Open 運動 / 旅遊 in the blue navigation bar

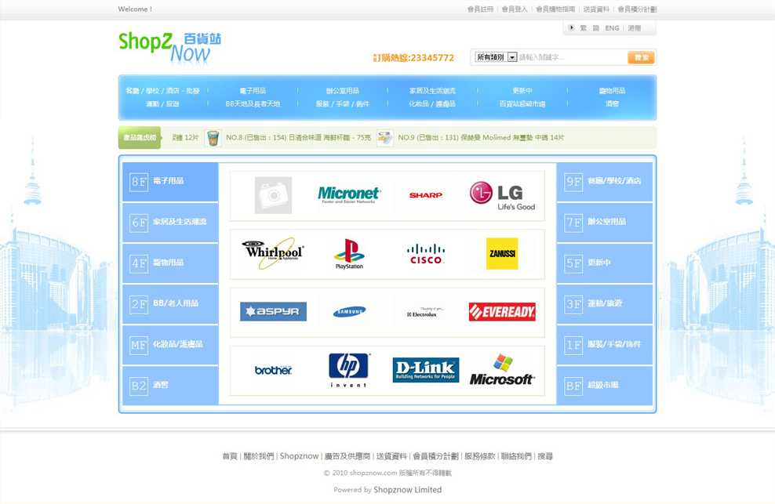[162, 103]
